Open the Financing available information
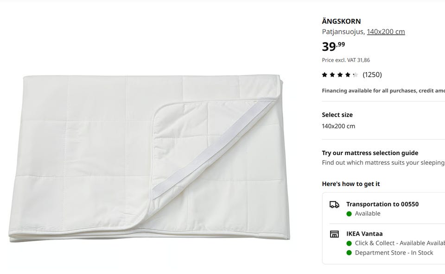This screenshot has height=274, width=445. (x=383, y=91)
